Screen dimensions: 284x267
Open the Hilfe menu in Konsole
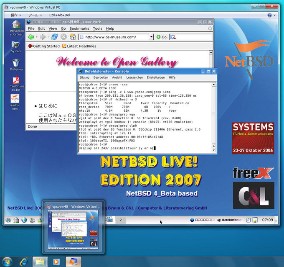pyautogui.click(x=172, y=77)
